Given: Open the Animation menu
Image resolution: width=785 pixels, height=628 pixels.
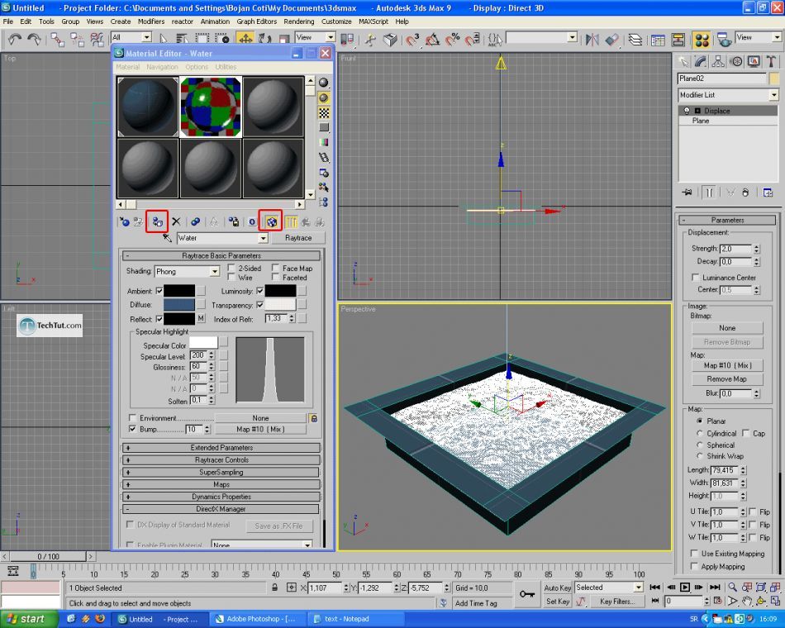Looking at the screenshot, I should coord(215,21).
